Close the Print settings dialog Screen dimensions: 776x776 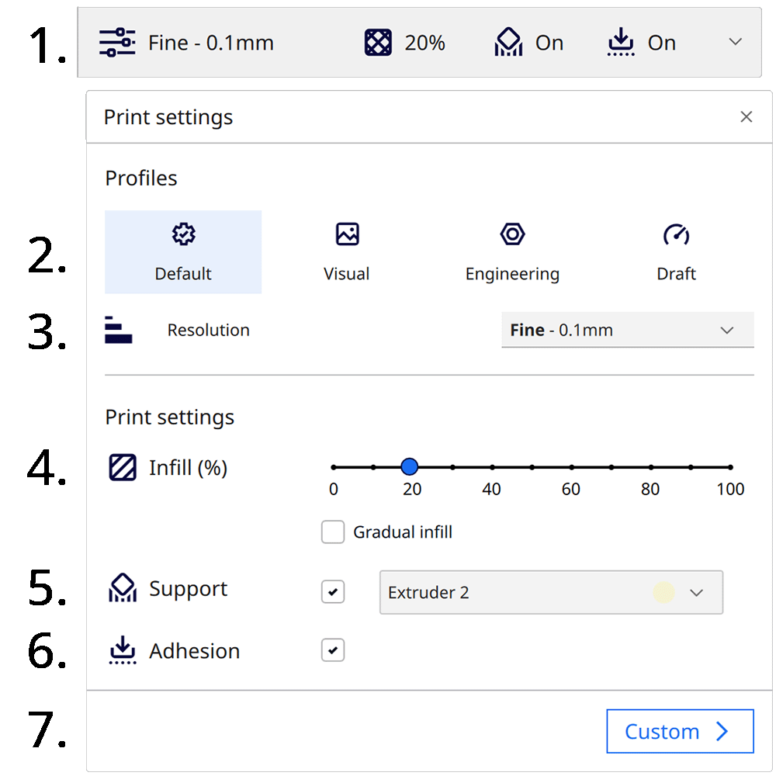[747, 116]
